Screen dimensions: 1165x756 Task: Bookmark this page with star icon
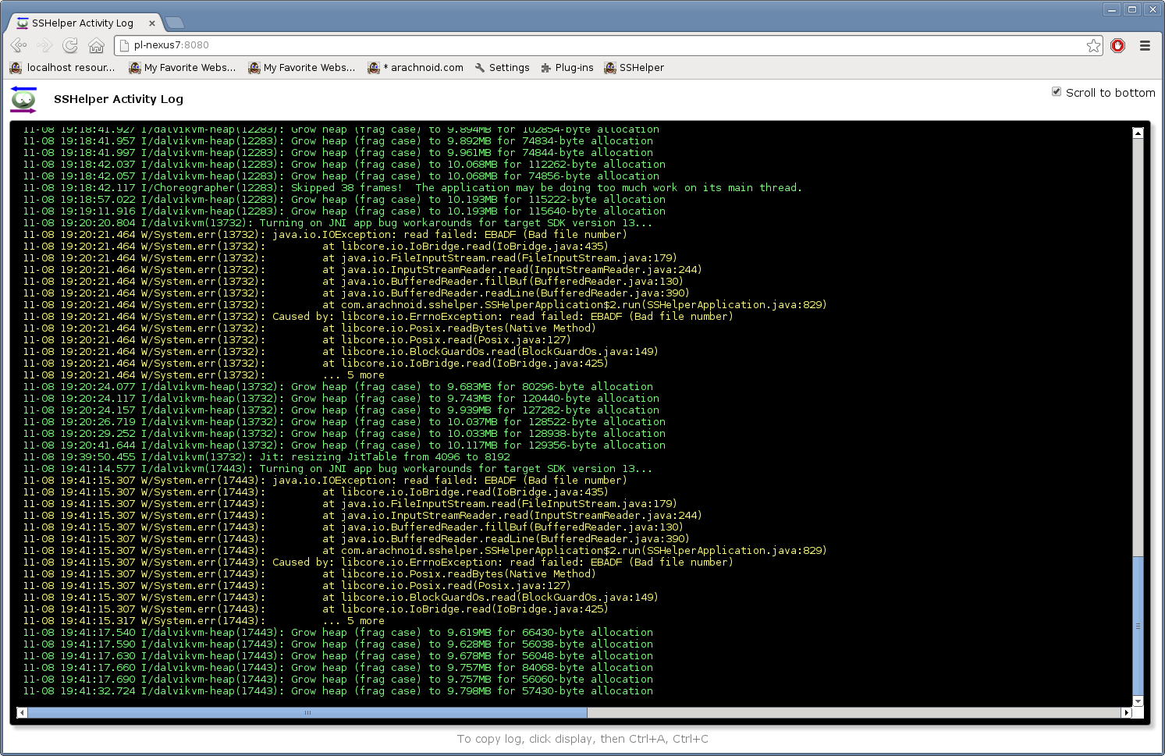tap(1093, 45)
